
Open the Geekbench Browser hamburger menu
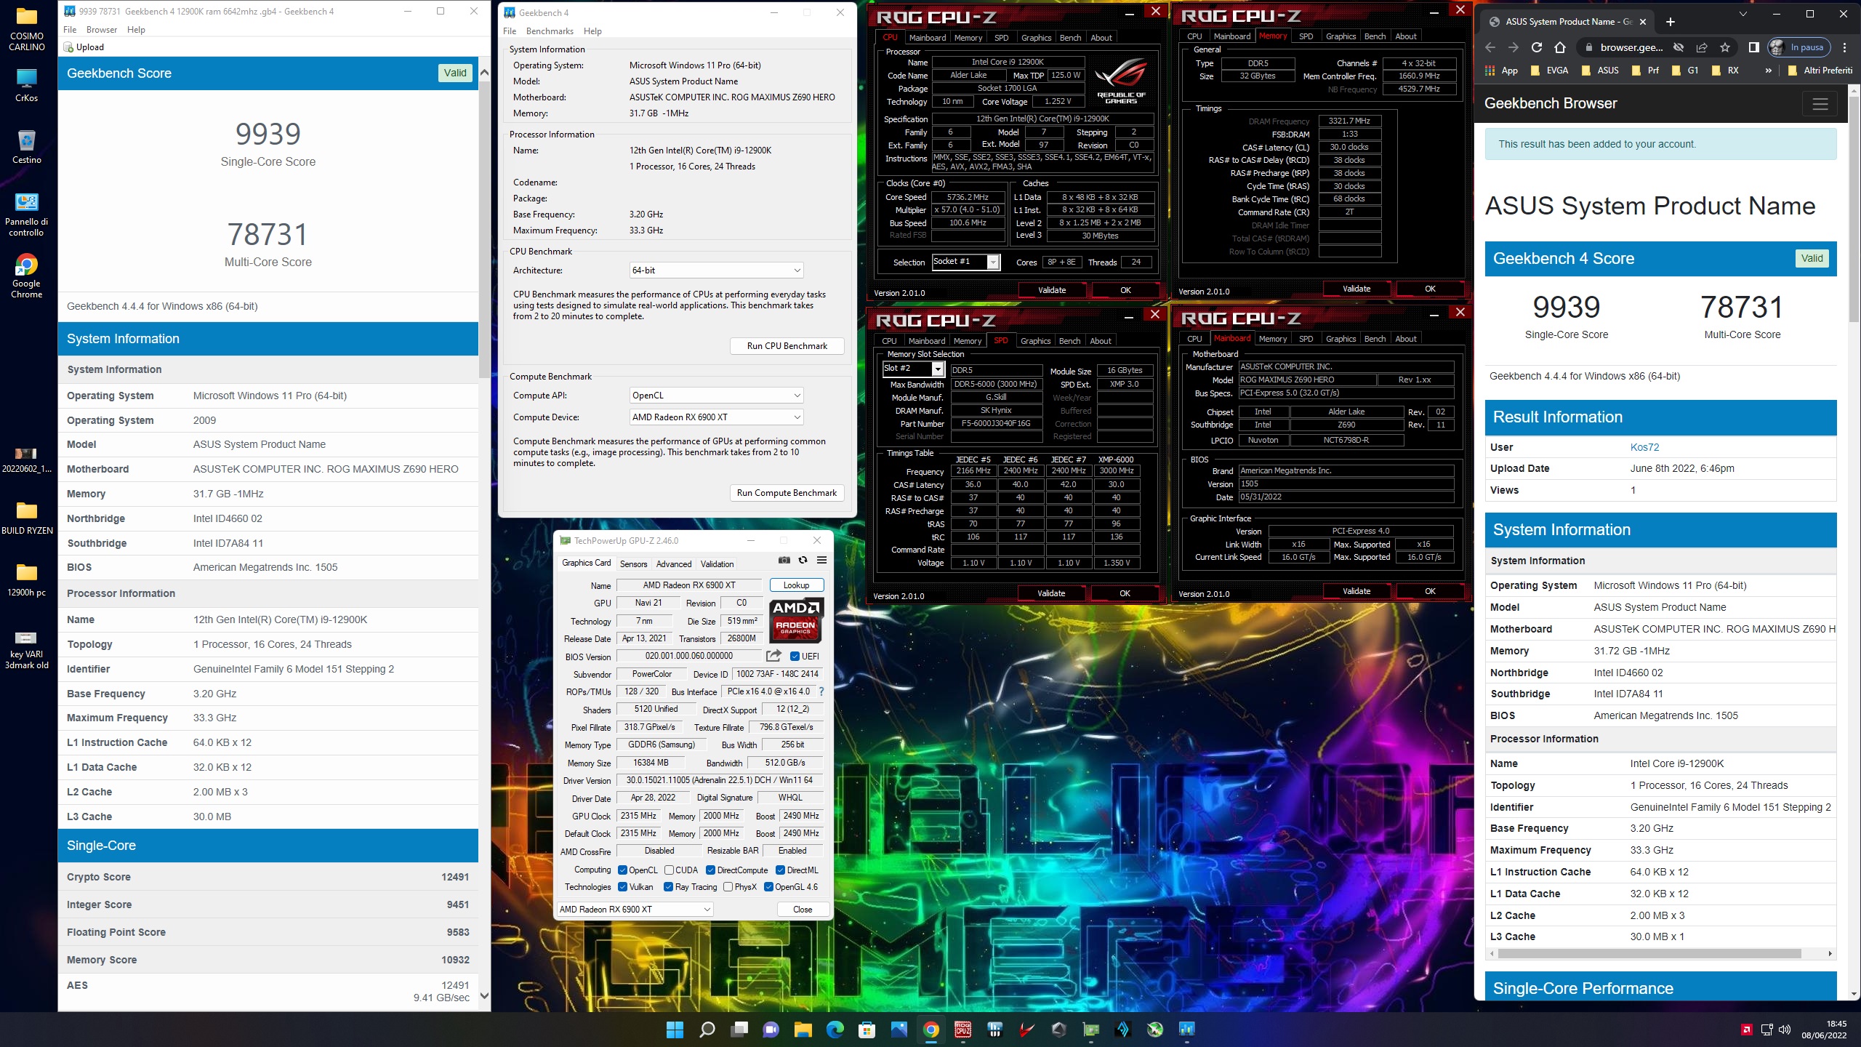point(1820,104)
